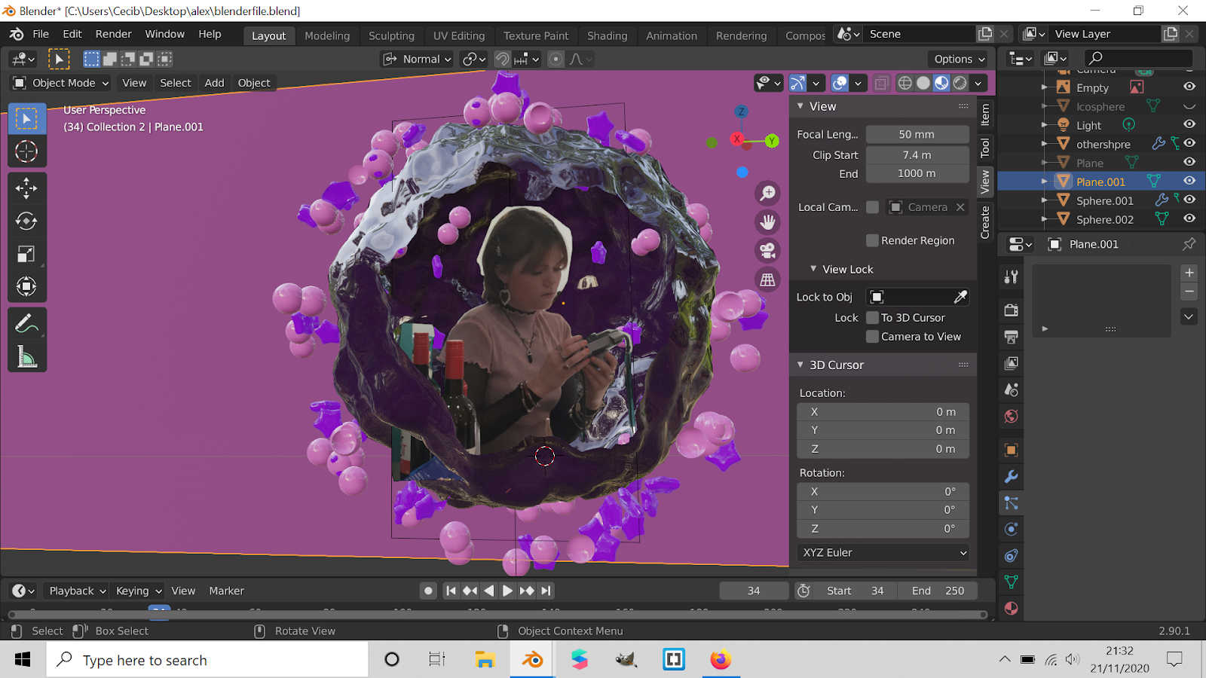
Task: Select the Select Box tool
Action: 26,118
